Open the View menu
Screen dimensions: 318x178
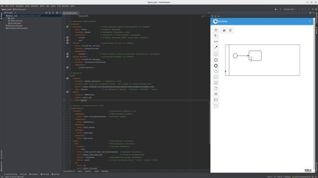[12, 6]
